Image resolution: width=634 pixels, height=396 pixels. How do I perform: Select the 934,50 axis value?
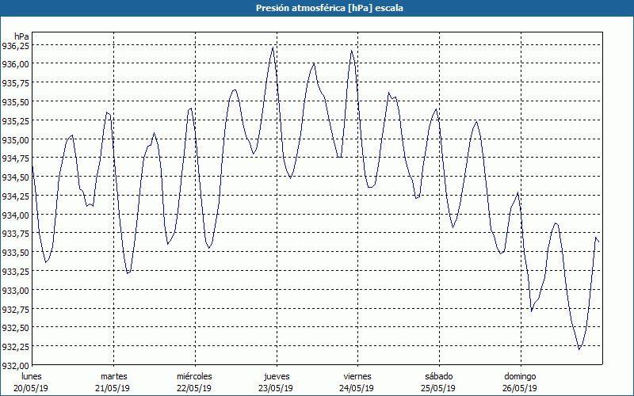point(16,177)
